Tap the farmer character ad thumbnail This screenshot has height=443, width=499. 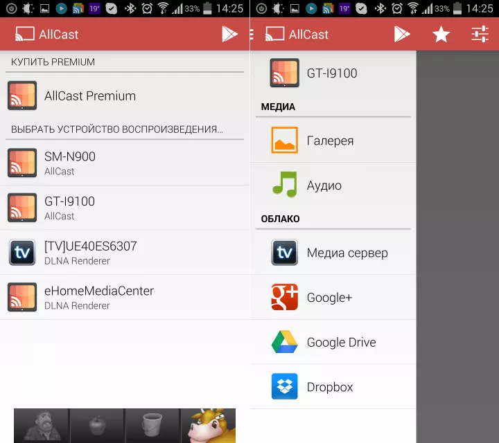(x=42, y=426)
